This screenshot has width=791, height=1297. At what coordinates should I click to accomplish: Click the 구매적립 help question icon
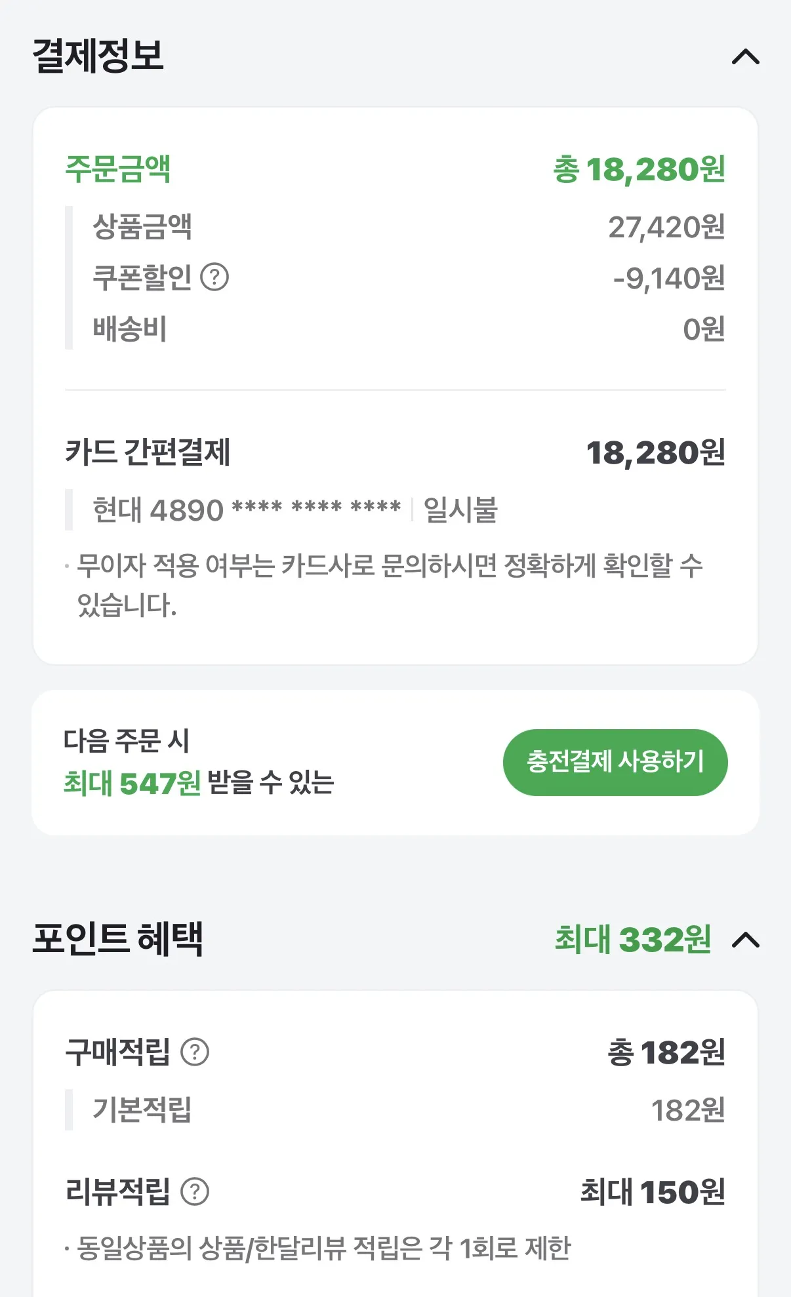tap(195, 1052)
